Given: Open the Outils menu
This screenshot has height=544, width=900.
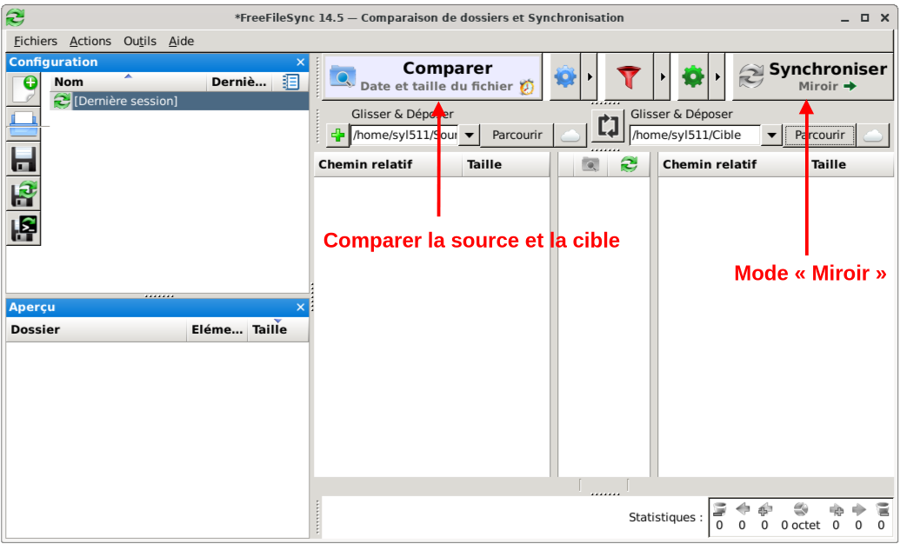Looking at the screenshot, I should click(139, 41).
